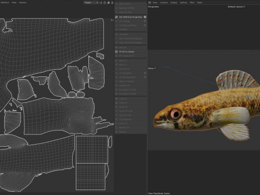
Task: Open the viewport View menu
Action: (155, 3)
